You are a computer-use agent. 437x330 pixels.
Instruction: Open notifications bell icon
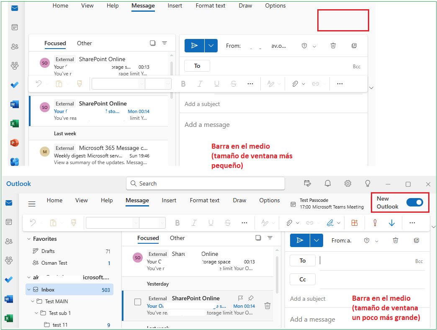(x=328, y=183)
